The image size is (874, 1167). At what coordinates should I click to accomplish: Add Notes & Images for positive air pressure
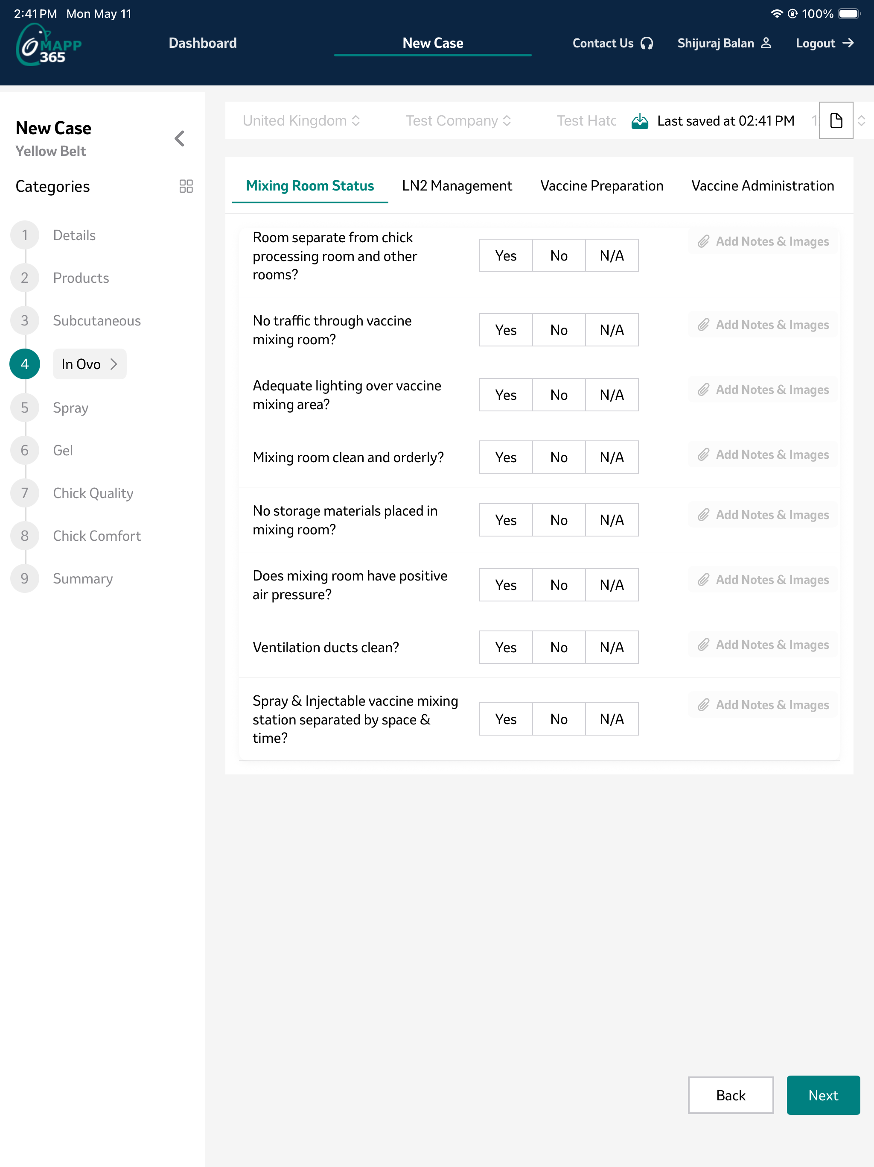763,580
